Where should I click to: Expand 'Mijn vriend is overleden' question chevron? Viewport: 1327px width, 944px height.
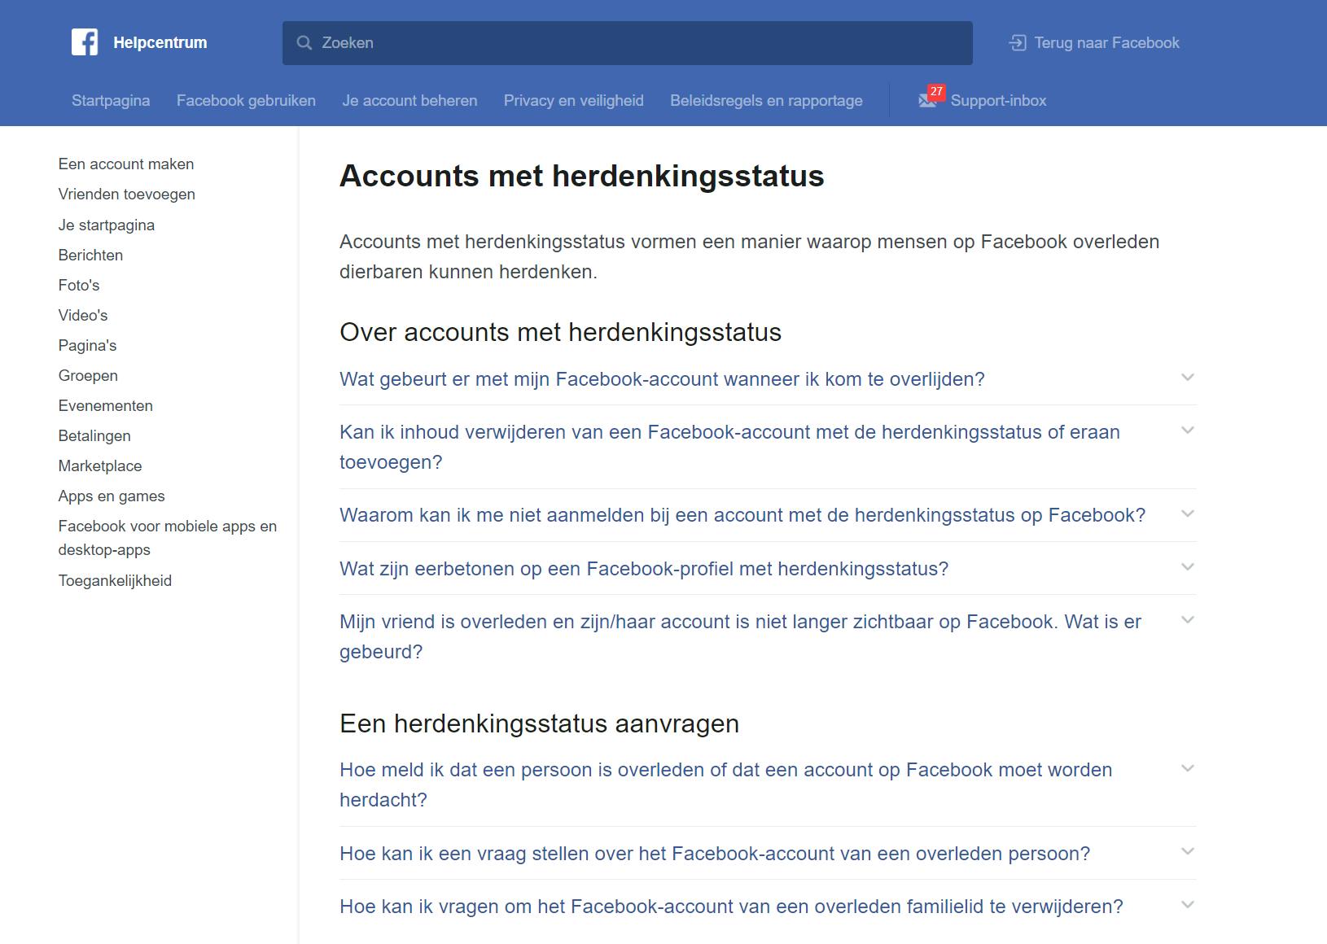coord(1188,620)
